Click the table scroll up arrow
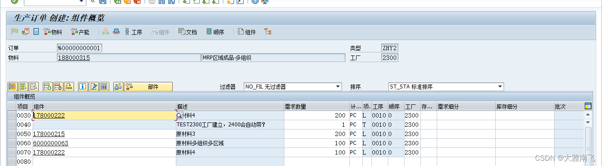The height and width of the screenshot is (166, 602). pyautogui.click(x=588, y=115)
